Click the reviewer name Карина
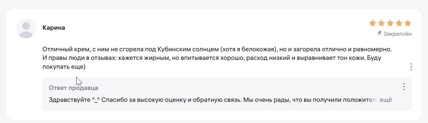The image size is (428, 123). coord(54,28)
